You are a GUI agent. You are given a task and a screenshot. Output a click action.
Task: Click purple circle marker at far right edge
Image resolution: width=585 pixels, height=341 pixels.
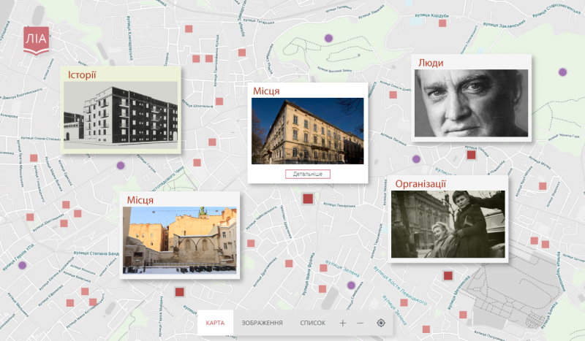pyautogui.click(x=562, y=72)
